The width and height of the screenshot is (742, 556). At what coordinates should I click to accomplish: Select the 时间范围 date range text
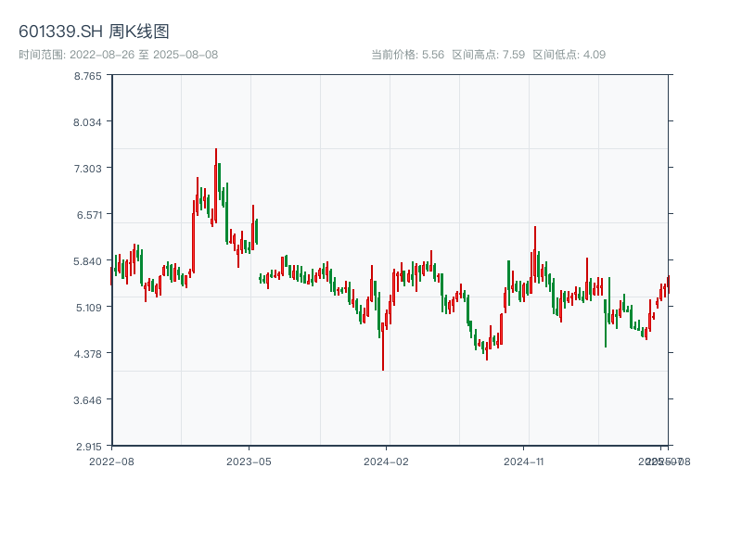(x=118, y=55)
